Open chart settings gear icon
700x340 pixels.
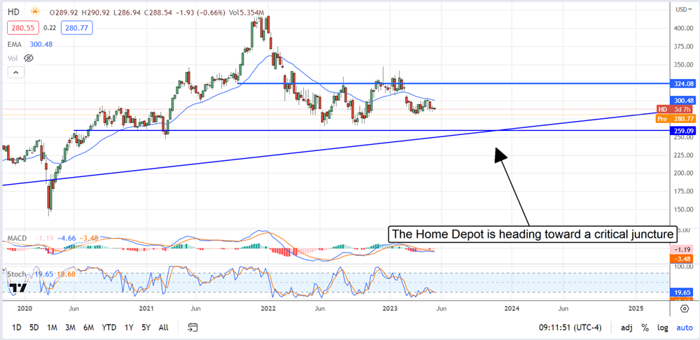click(685, 309)
